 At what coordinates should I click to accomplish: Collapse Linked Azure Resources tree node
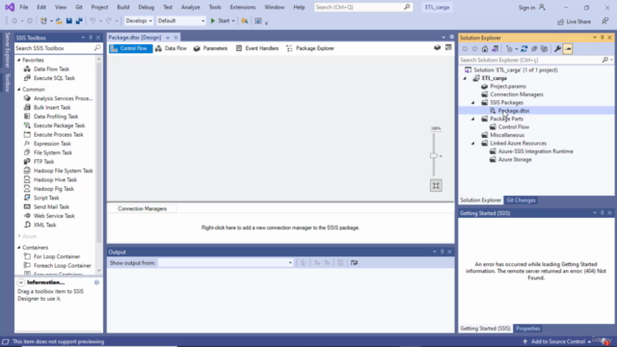click(473, 144)
